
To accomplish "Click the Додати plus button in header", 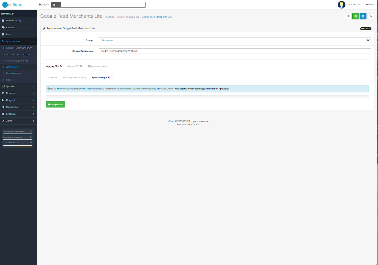I will coord(44,5).
